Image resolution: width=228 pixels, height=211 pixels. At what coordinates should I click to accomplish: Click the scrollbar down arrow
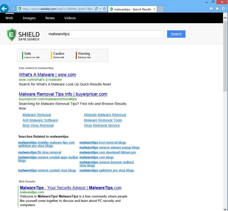[x=225, y=209]
